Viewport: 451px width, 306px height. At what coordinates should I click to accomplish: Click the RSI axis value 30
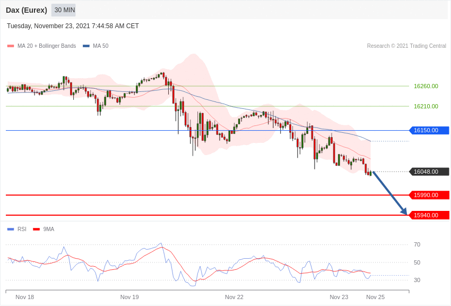pyautogui.click(x=417, y=280)
